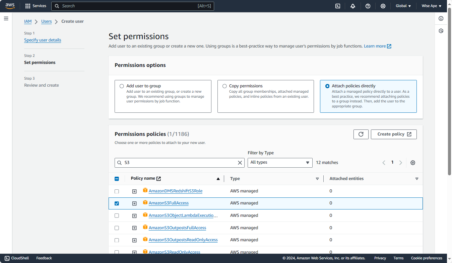Expand AmazonS3OutpostsReadOnlyAccess policy details
The height and width of the screenshot is (263, 452).
click(134, 240)
